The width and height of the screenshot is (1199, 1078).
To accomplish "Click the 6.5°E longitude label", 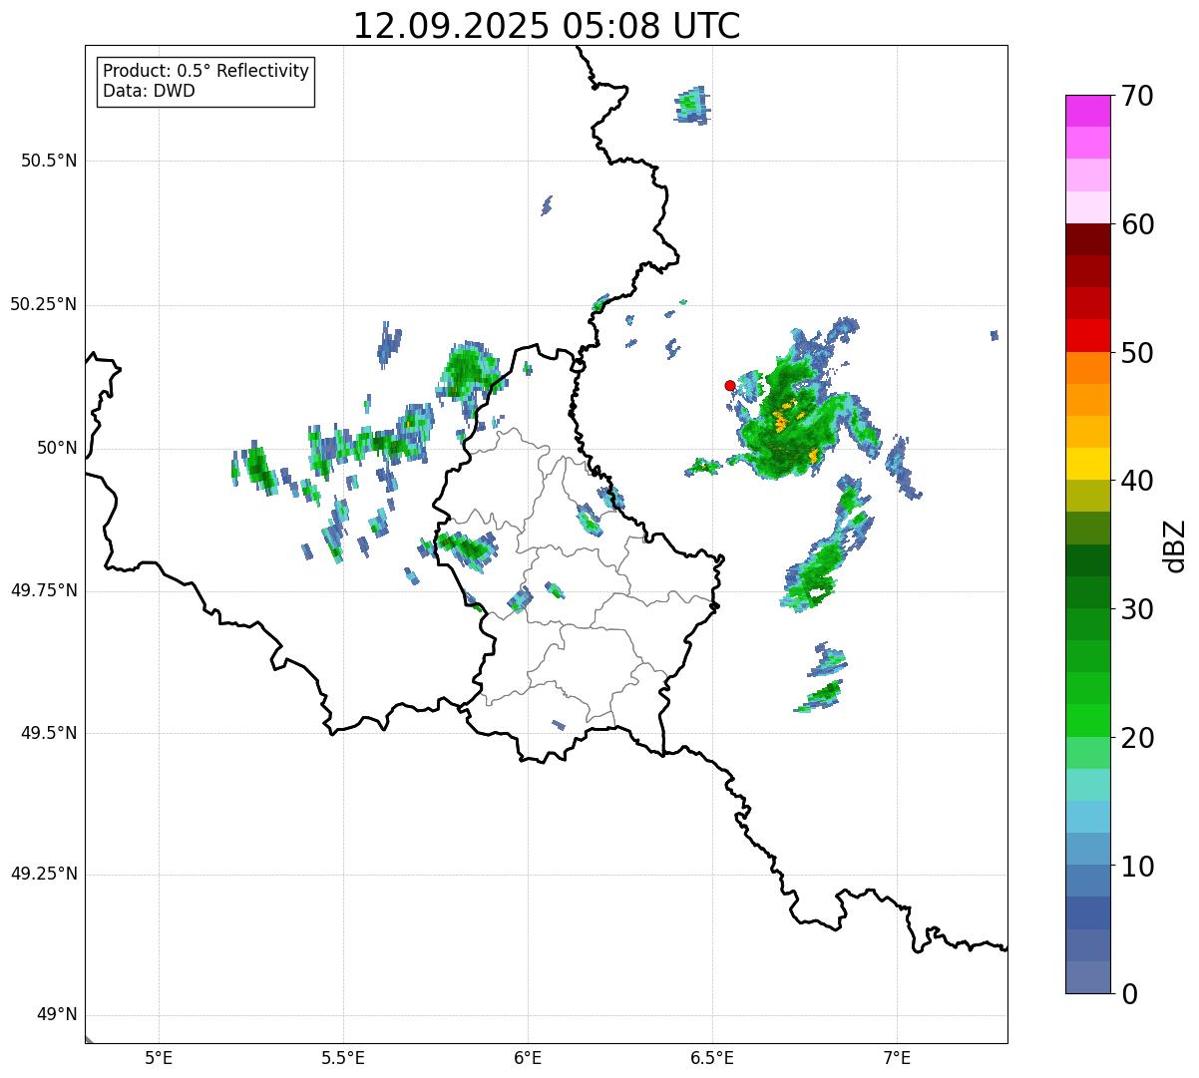I will 712,1057.
